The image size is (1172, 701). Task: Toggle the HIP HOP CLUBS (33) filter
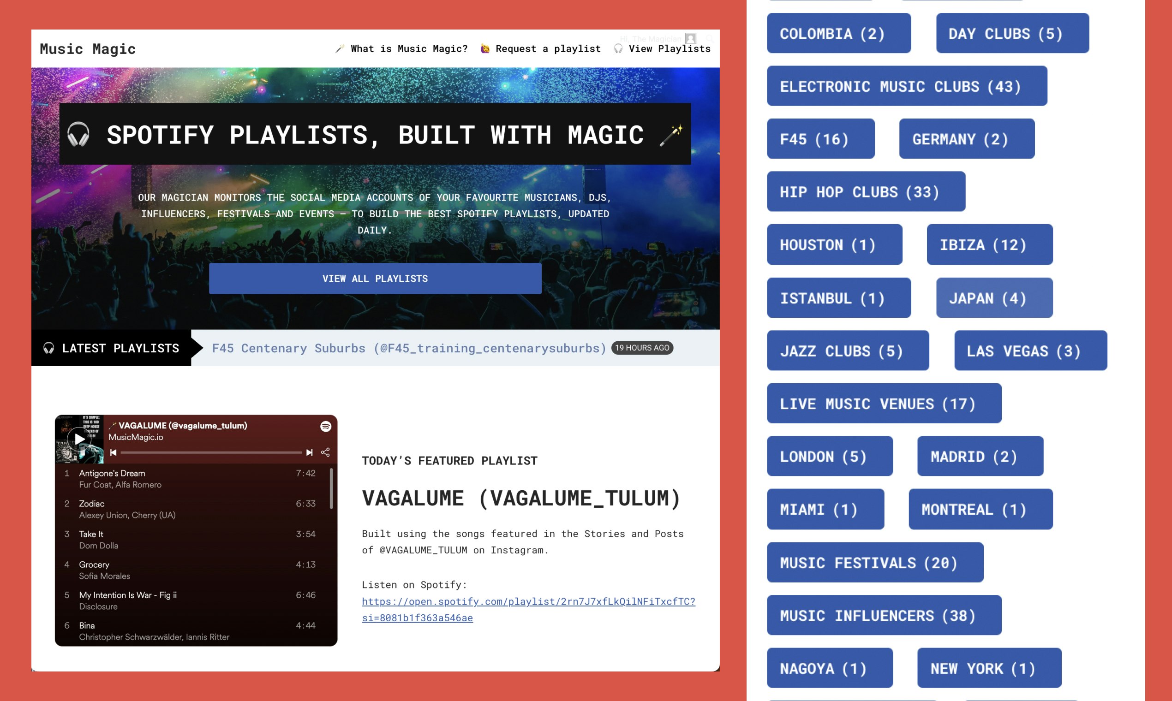click(866, 192)
